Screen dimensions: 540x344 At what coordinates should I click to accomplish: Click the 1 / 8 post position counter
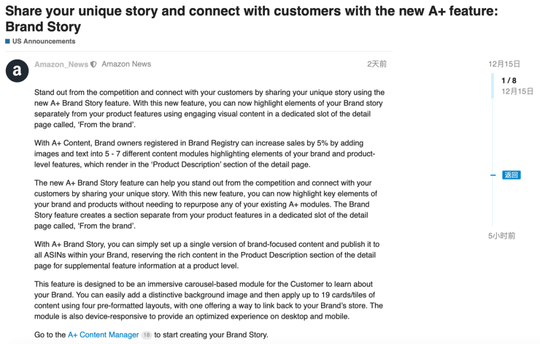(509, 80)
